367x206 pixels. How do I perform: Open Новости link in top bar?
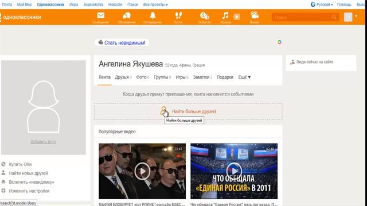115,5
